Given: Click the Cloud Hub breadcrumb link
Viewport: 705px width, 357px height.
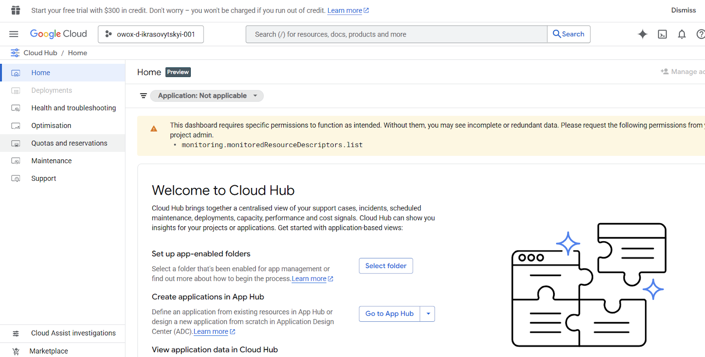Looking at the screenshot, I should click(40, 53).
